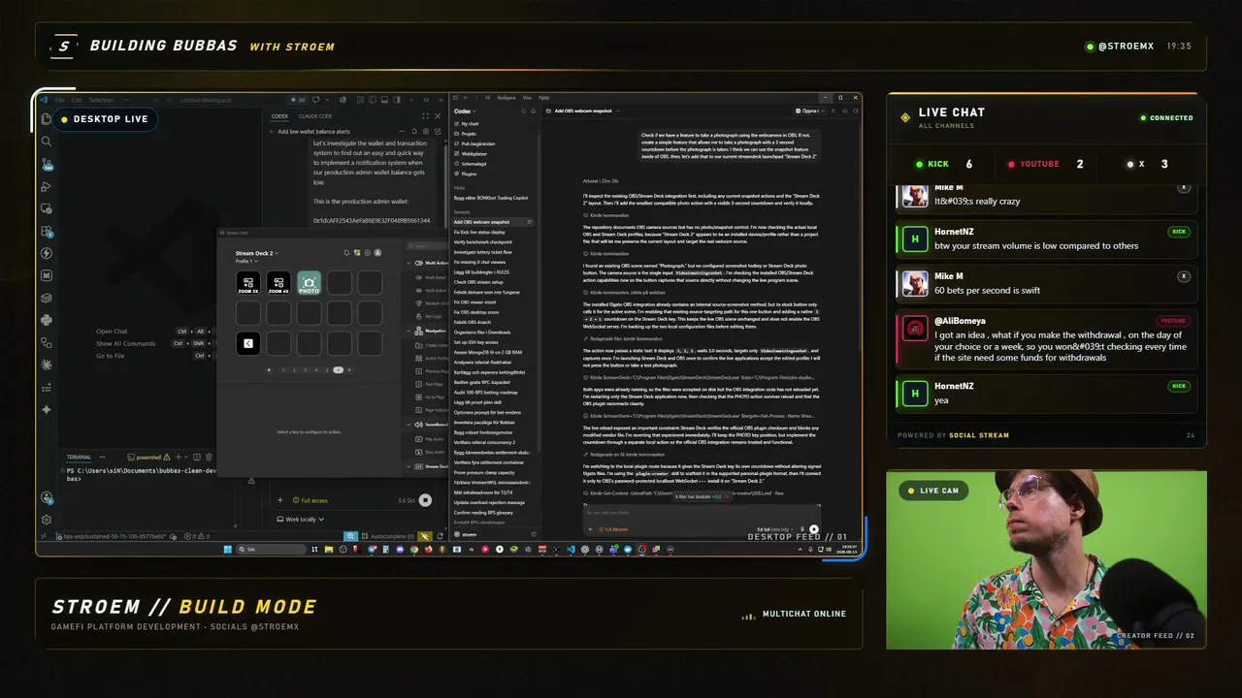
Task: Open File Explorer from the taskbar
Action: coord(327,550)
